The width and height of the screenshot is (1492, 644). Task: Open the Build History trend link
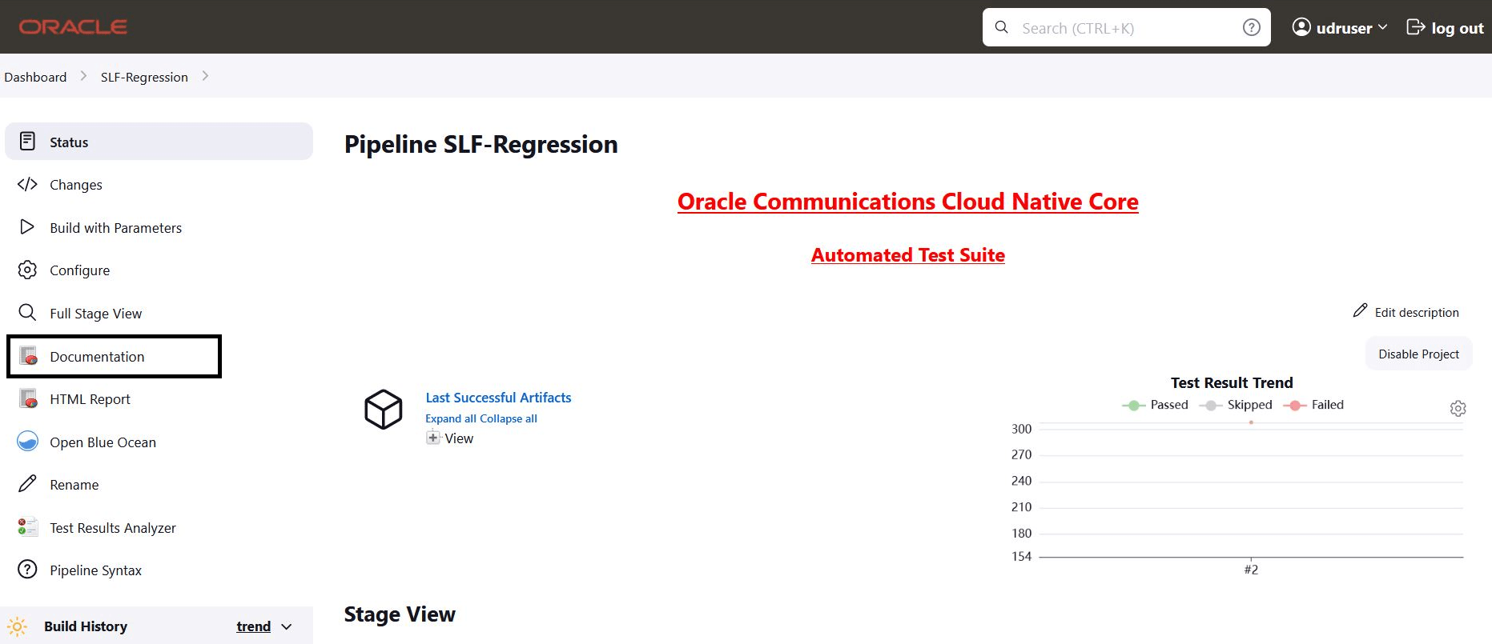[x=253, y=626]
